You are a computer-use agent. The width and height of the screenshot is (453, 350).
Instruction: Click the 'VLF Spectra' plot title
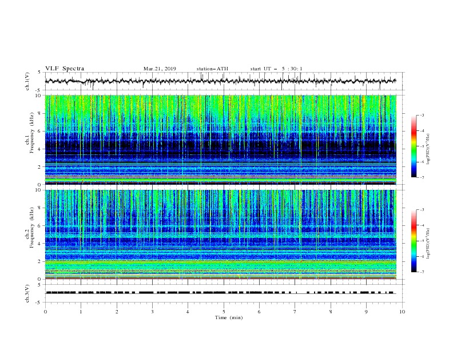coord(65,69)
